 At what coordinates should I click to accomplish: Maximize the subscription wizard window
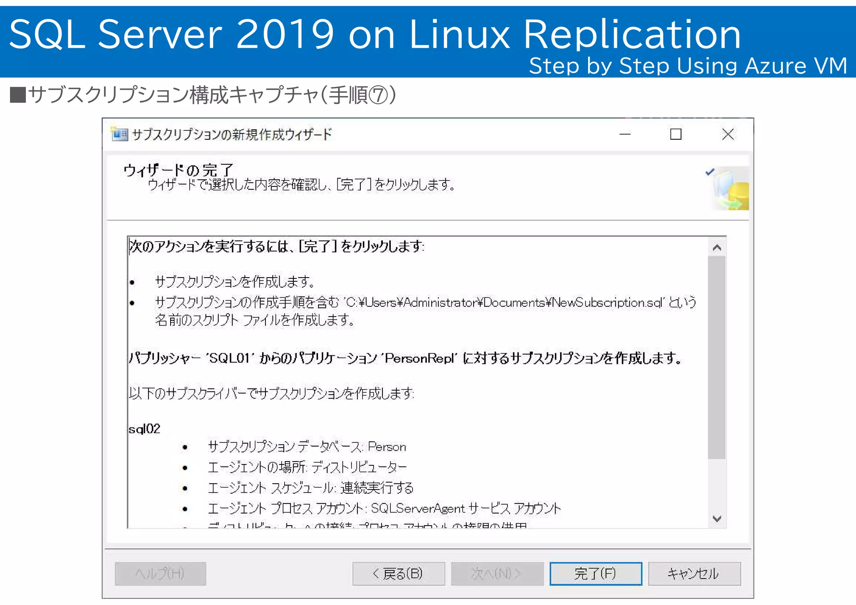pos(676,134)
